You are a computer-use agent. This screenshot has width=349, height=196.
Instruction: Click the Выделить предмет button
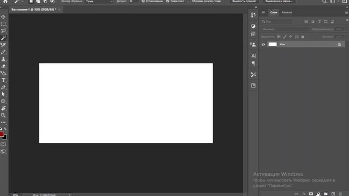(x=244, y=1)
